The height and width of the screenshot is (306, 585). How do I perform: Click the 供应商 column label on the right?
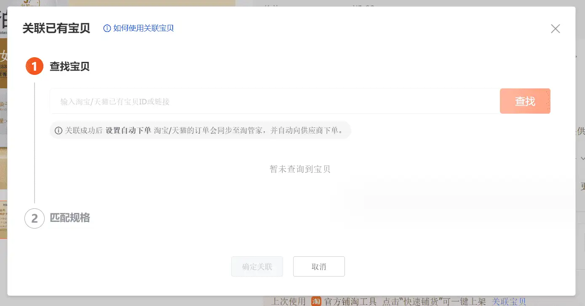coord(580,131)
